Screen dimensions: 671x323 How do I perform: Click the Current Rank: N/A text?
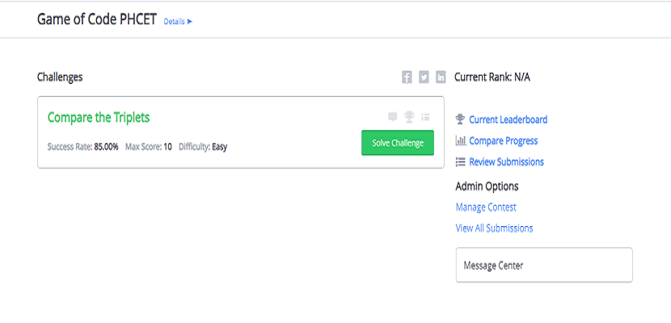pyautogui.click(x=492, y=78)
